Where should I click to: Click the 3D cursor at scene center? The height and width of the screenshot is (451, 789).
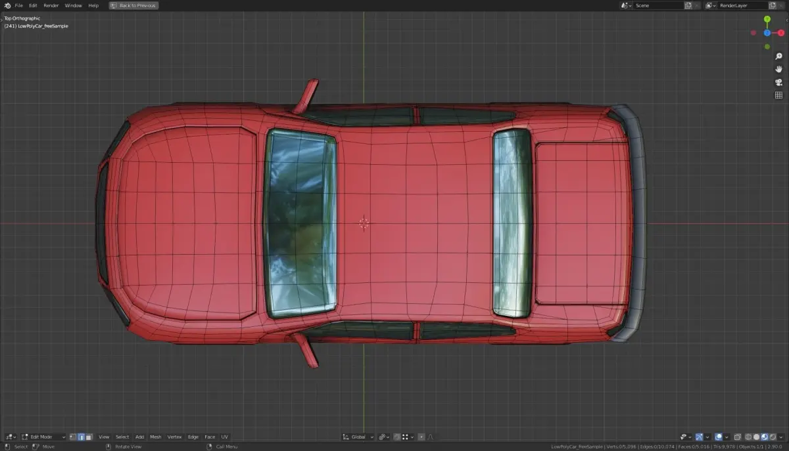[364, 223]
